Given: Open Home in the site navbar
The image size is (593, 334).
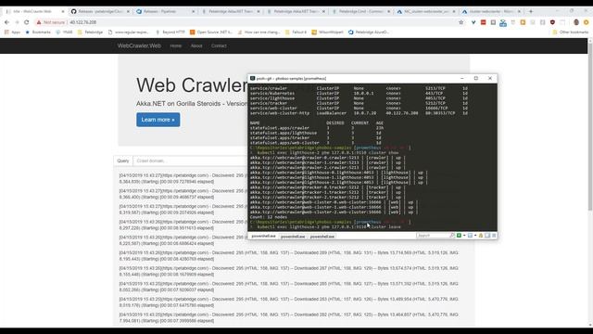Looking at the screenshot, I should 175,45.
